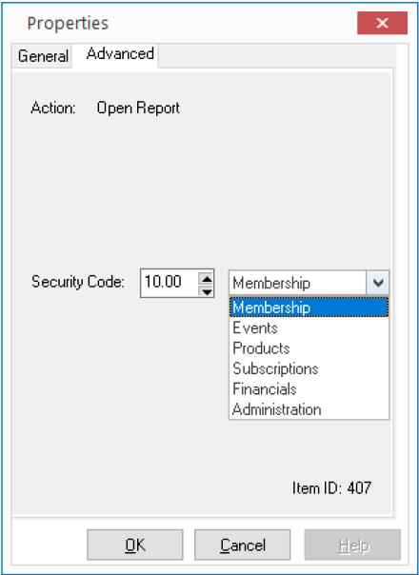Click into the Security Code value field

(x=170, y=283)
